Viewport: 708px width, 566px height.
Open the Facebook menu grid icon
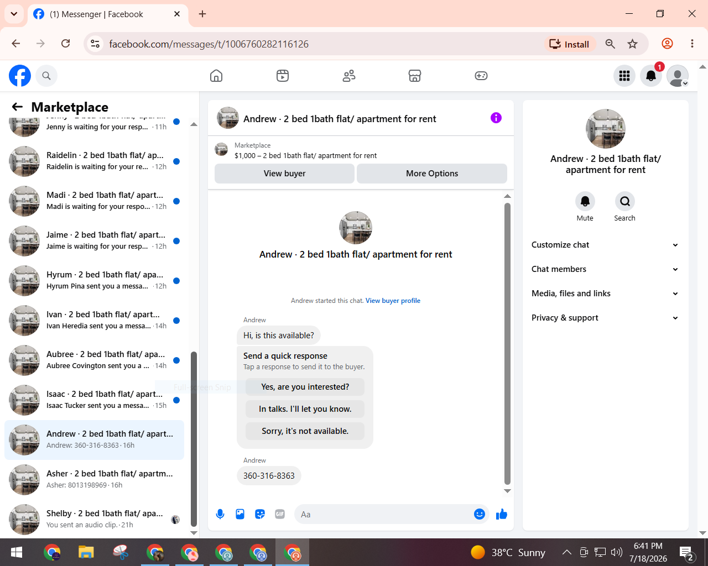point(624,76)
